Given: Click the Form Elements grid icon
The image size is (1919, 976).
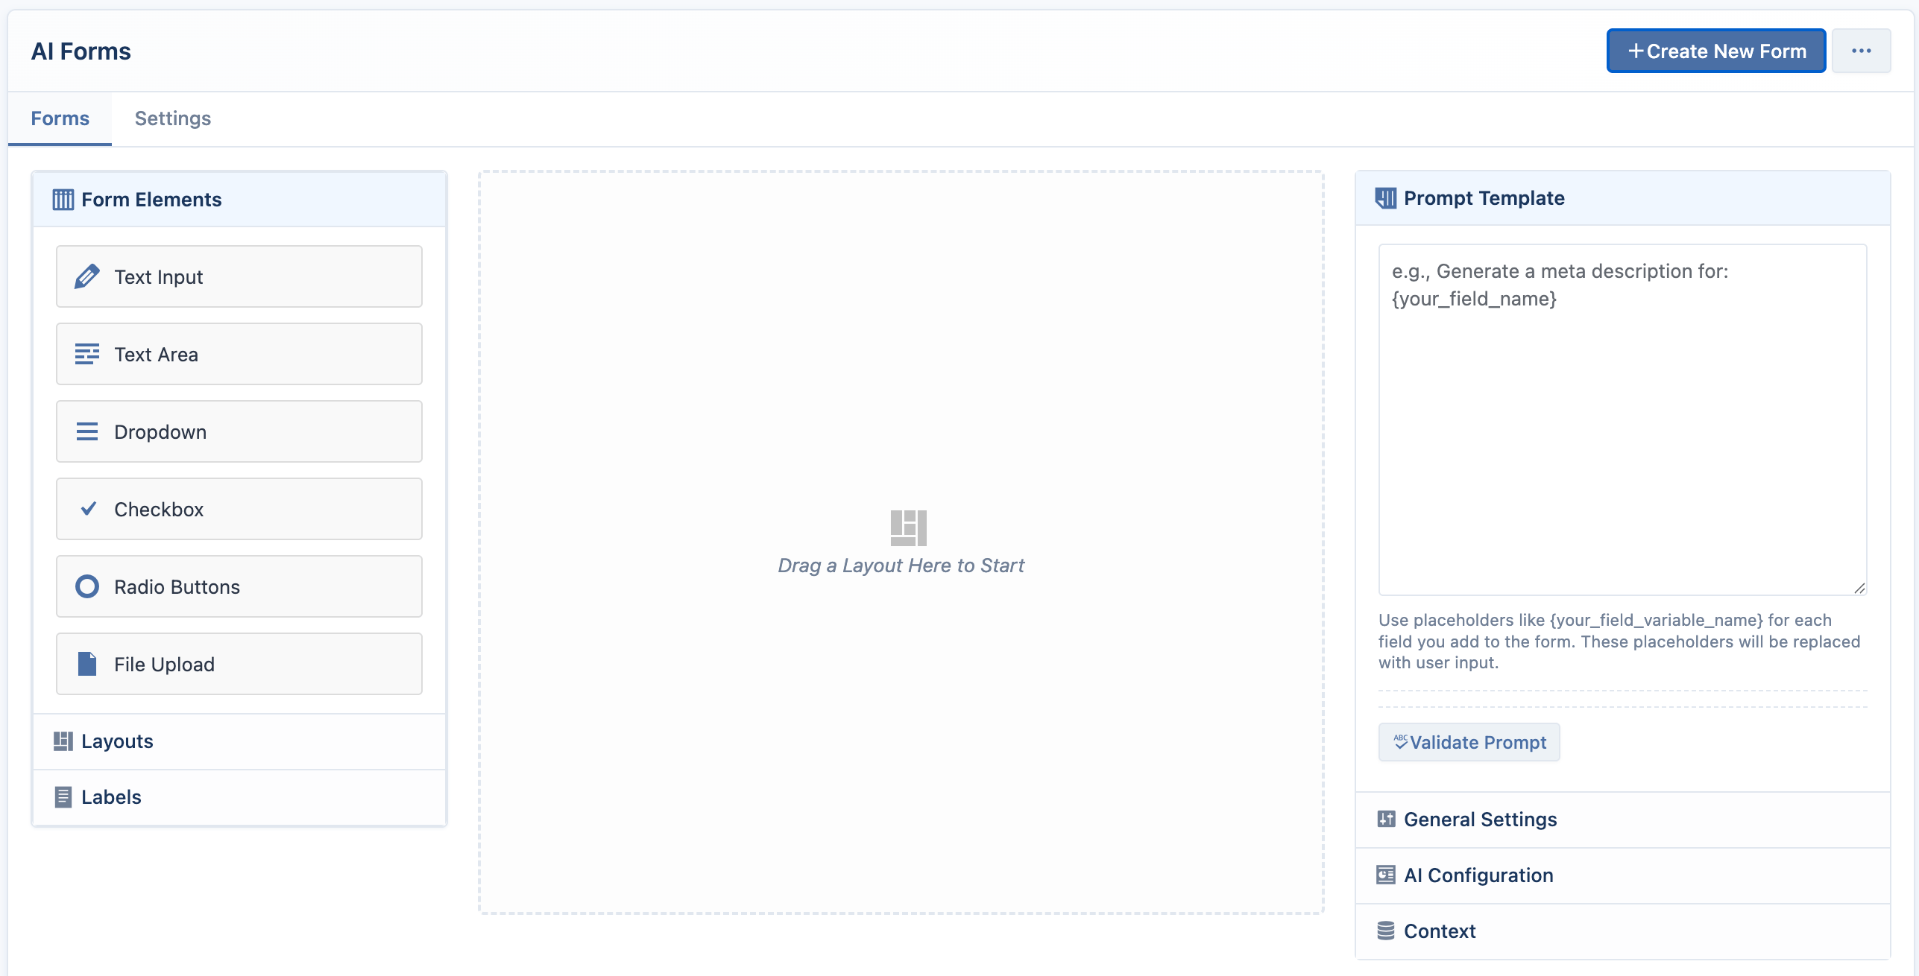Looking at the screenshot, I should 63,200.
